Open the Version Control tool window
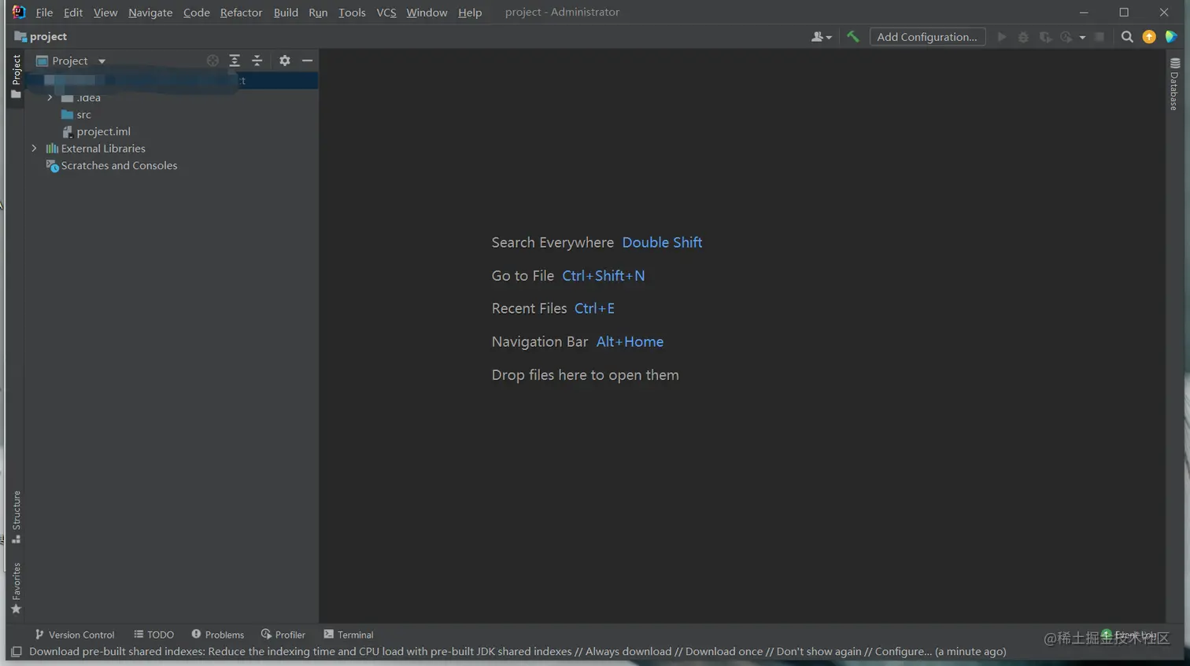 pos(75,635)
